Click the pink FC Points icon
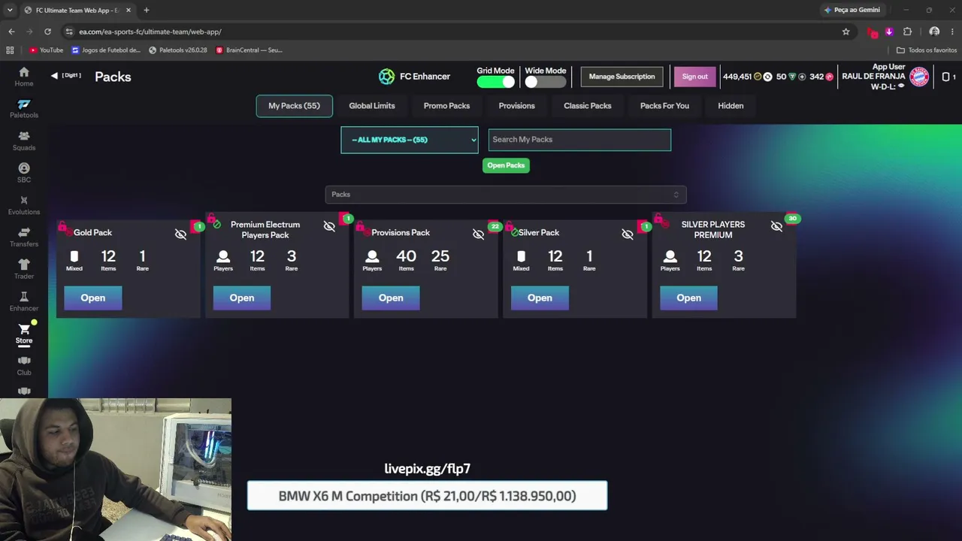The image size is (962, 541). click(830, 77)
